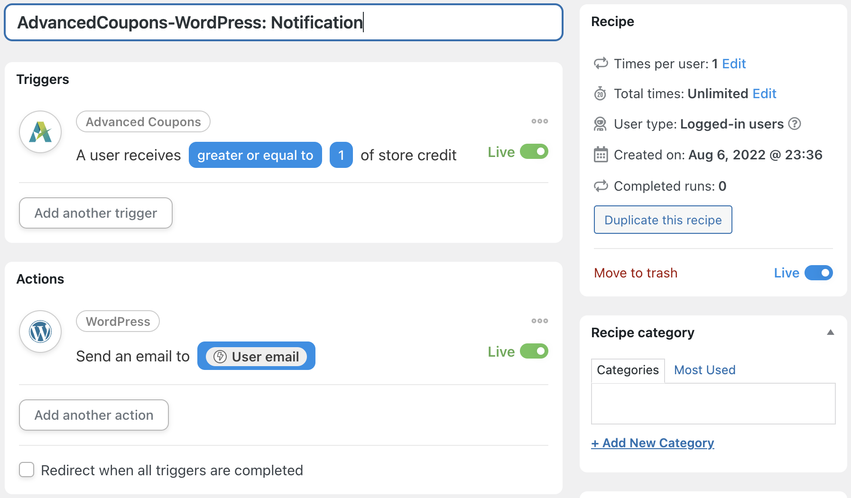Image resolution: width=851 pixels, height=498 pixels.
Task: Click the Times per user loop icon
Action: [x=601, y=63]
